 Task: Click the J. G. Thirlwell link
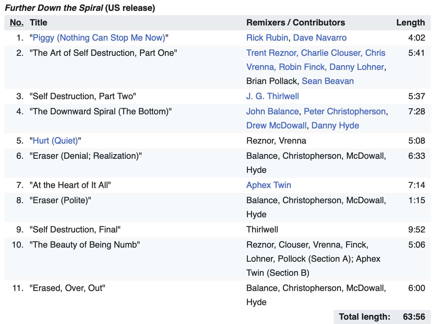click(x=273, y=96)
